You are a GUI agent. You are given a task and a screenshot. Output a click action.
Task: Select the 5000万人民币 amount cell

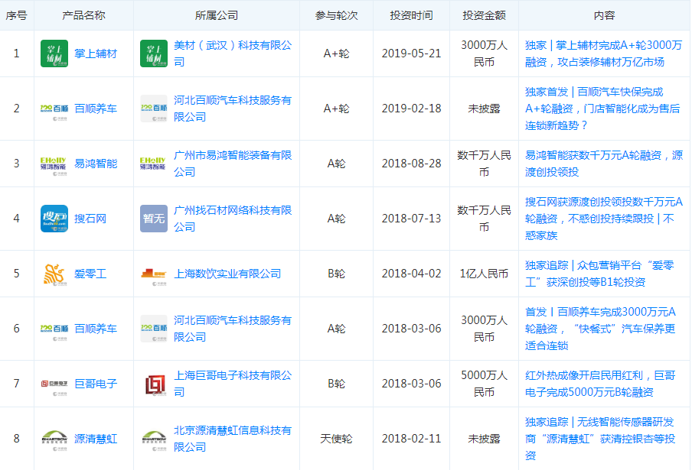(484, 384)
